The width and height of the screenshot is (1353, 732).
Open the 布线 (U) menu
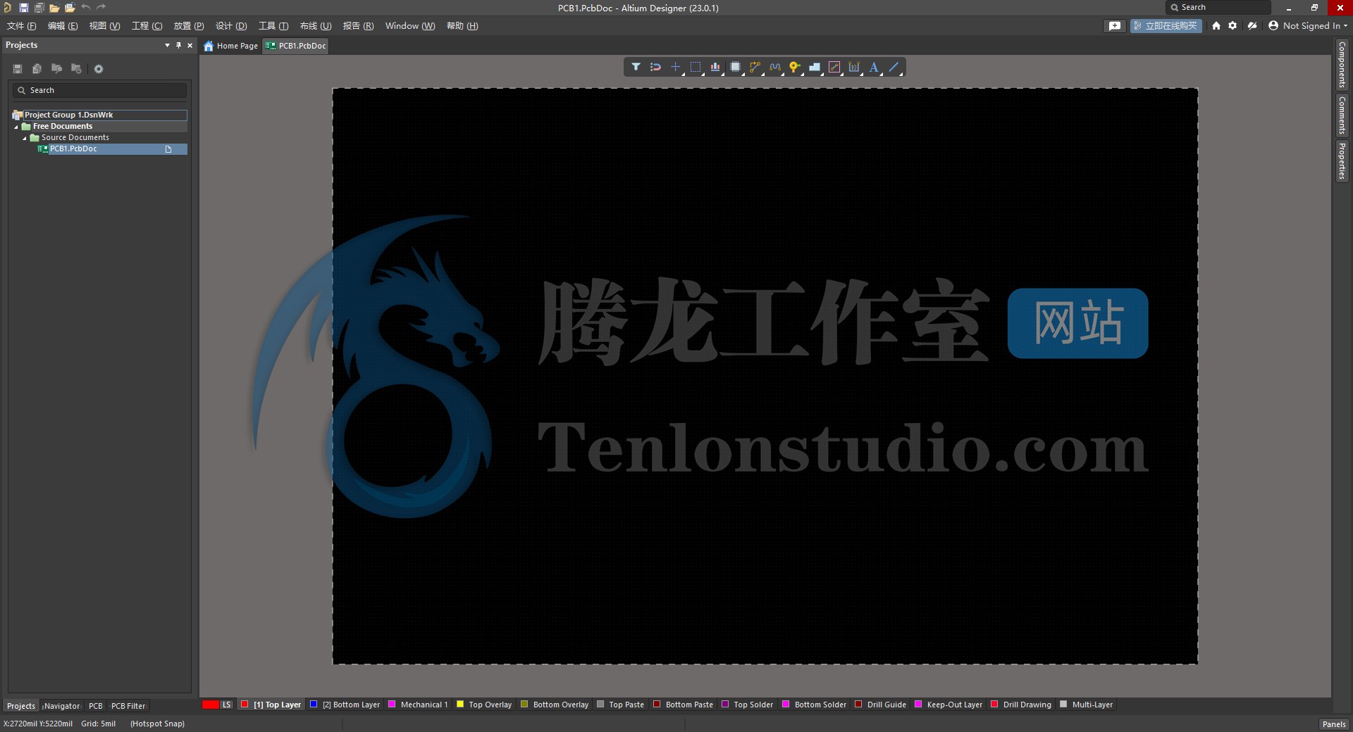[316, 26]
